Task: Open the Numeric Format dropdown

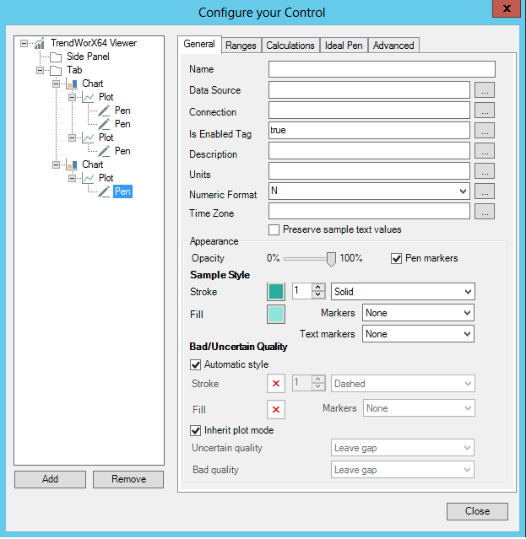Action: click(x=369, y=192)
